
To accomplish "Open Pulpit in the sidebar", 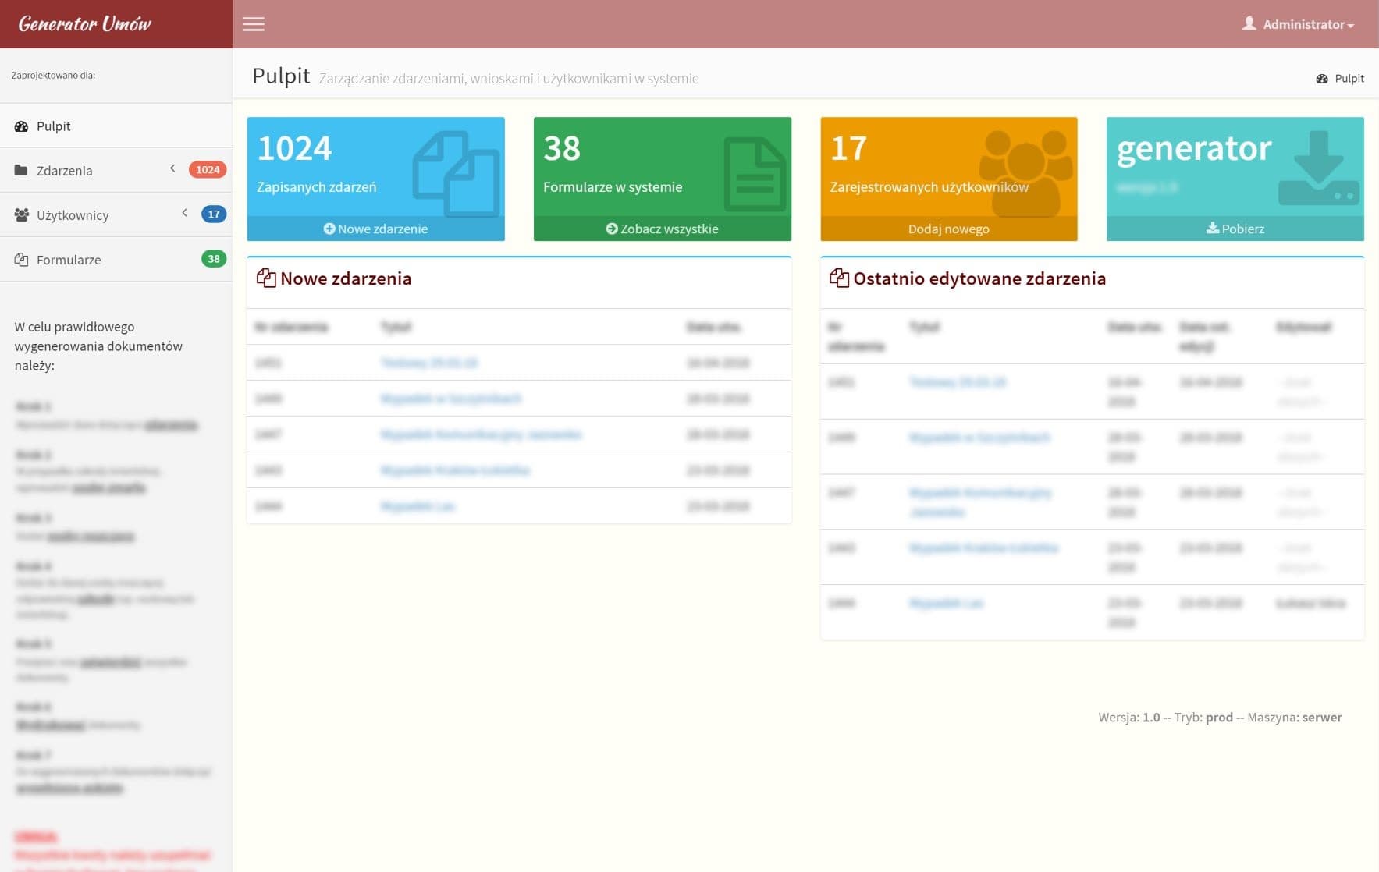I will tap(116, 126).
